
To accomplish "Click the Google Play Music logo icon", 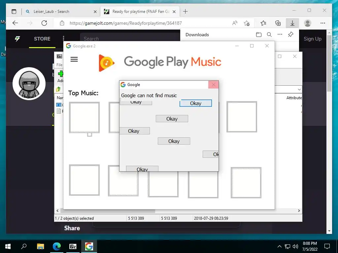I will point(106,63).
